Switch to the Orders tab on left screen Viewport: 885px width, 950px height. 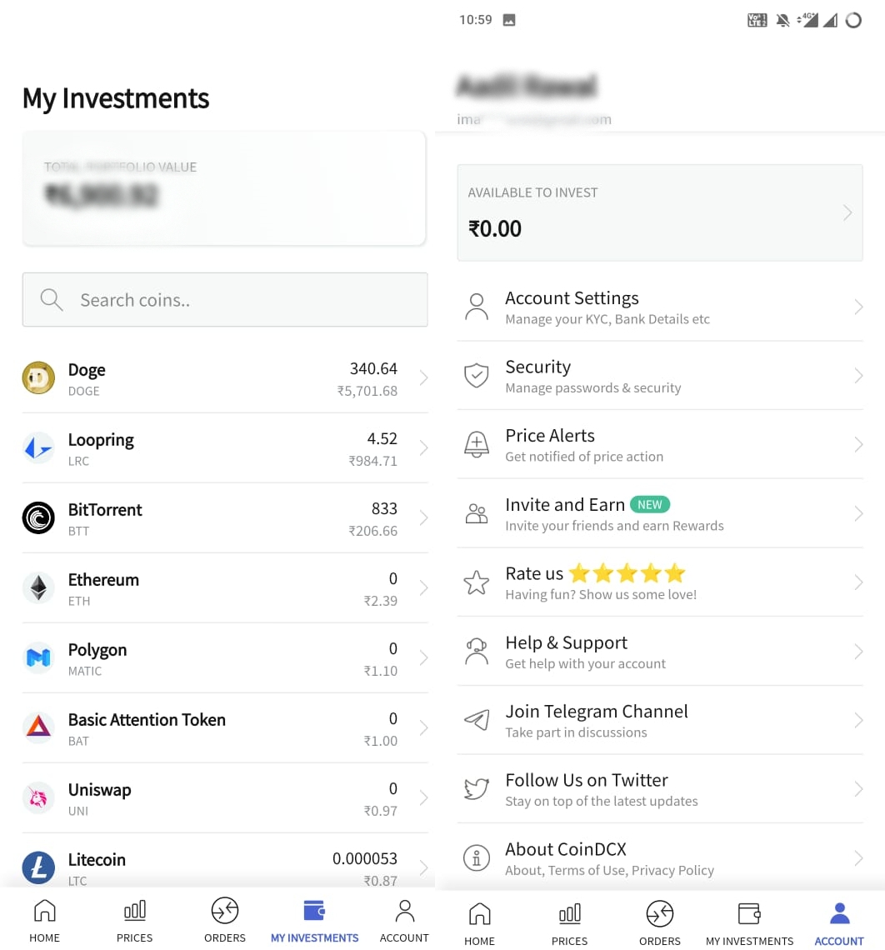pyautogui.click(x=225, y=919)
